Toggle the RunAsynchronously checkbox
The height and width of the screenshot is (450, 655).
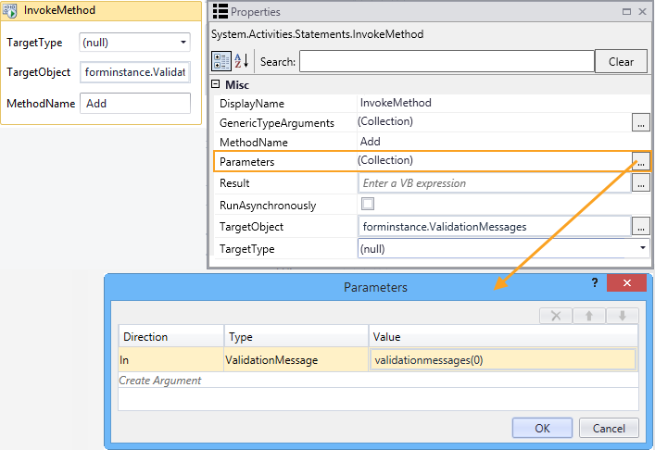pos(368,205)
